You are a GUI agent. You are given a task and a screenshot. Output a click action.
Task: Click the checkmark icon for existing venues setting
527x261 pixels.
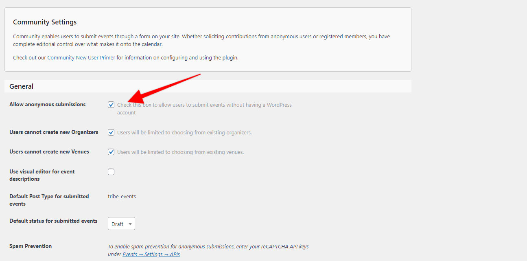coord(111,152)
